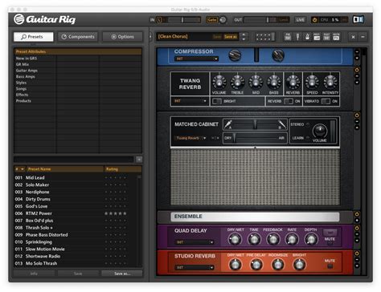Screen dimensions: 381x292
Task: Open the Quad Delay INIT preset dropdown
Action: [x=195, y=242]
